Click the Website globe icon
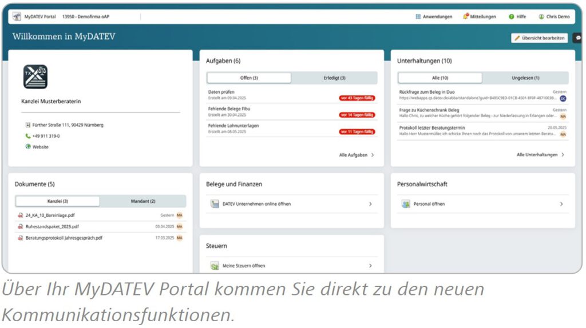The image size is (586, 328). [28, 147]
